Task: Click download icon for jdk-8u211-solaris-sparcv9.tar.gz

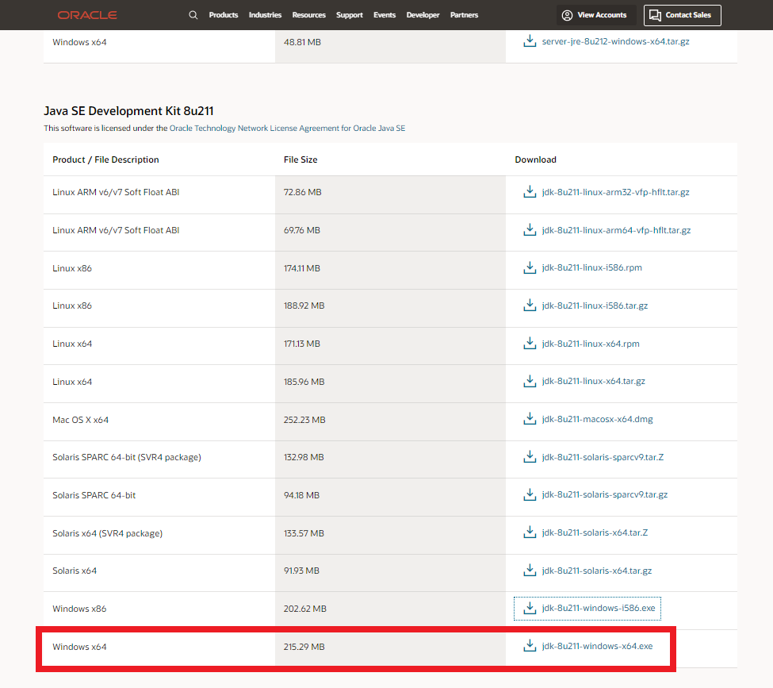Action: [x=530, y=494]
